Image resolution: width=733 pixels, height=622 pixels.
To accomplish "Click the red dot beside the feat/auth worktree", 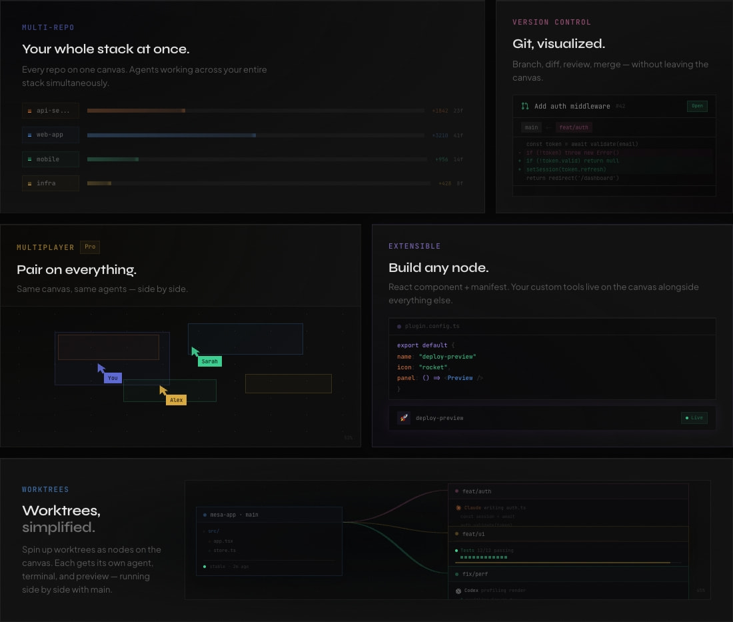I will pos(456,491).
